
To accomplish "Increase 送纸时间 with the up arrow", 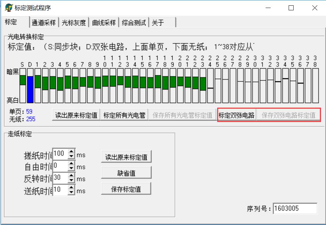I will click(x=71, y=187).
